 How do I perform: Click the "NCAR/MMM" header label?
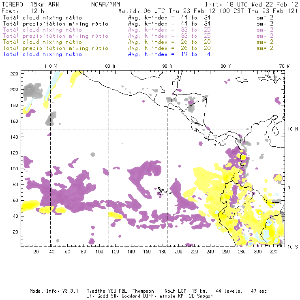point(105,4)
